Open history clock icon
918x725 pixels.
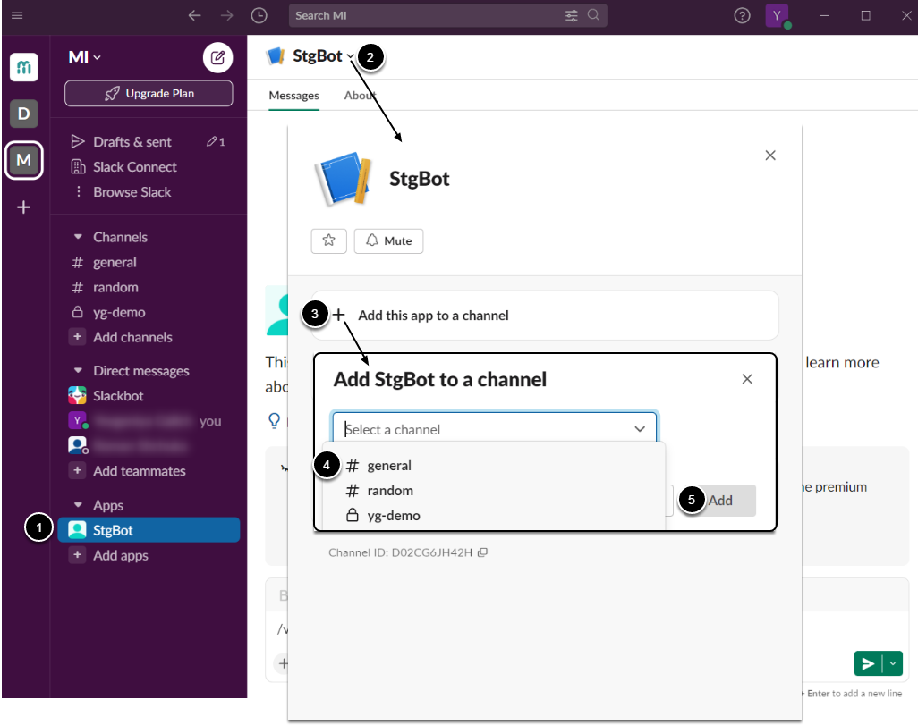click(x=259, y=15)
